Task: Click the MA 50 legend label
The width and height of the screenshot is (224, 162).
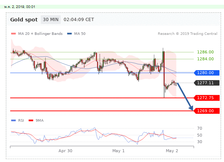Action: coord(80,34)
